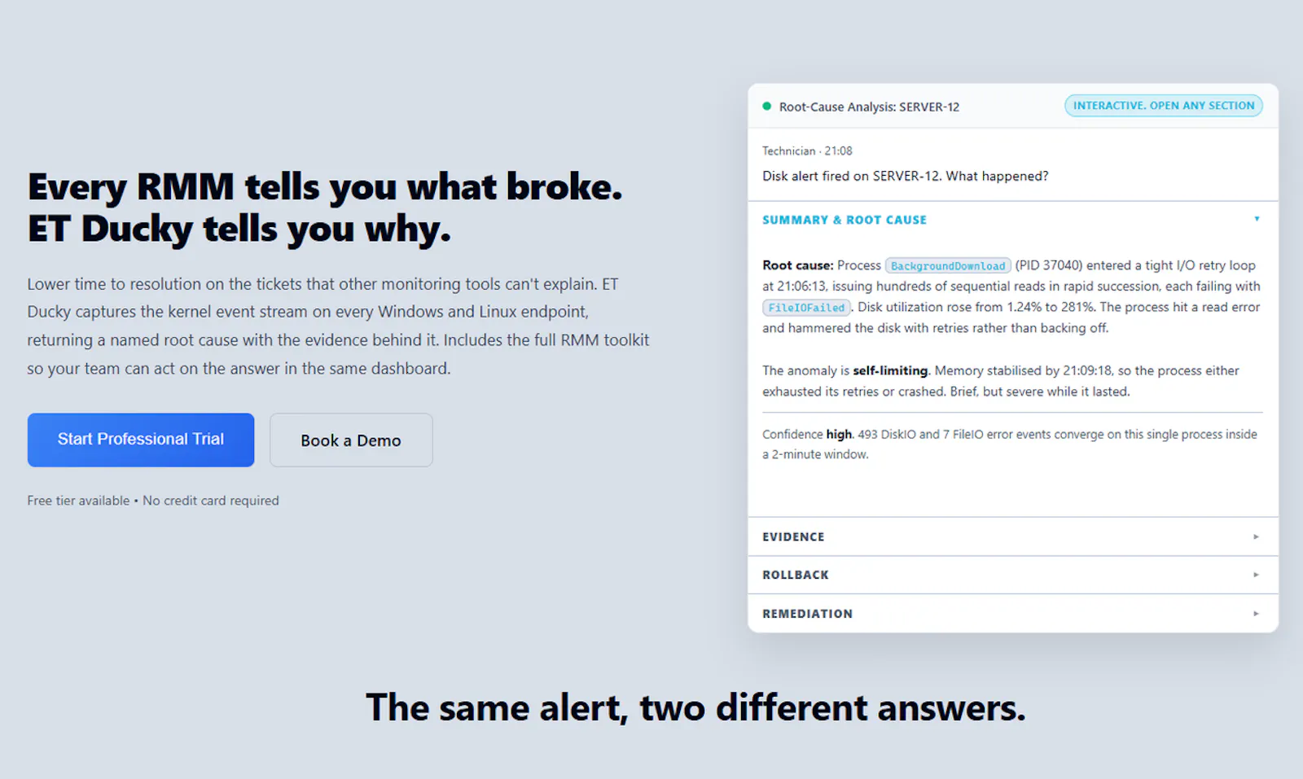This screenshot has height=779, width=1303.
Task: Select the FileIOFailed code tag
Action: coord(806,308)
